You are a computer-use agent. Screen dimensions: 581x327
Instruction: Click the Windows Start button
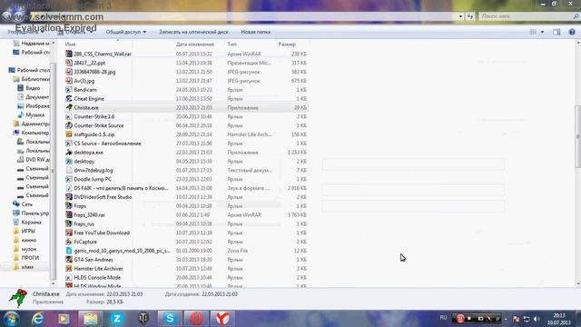click(x=11, y=319)
